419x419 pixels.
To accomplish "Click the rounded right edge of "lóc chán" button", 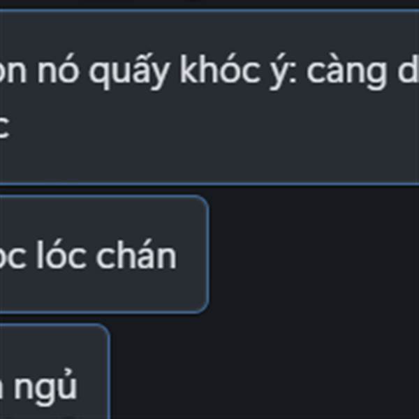I will [x=207, y=254].
